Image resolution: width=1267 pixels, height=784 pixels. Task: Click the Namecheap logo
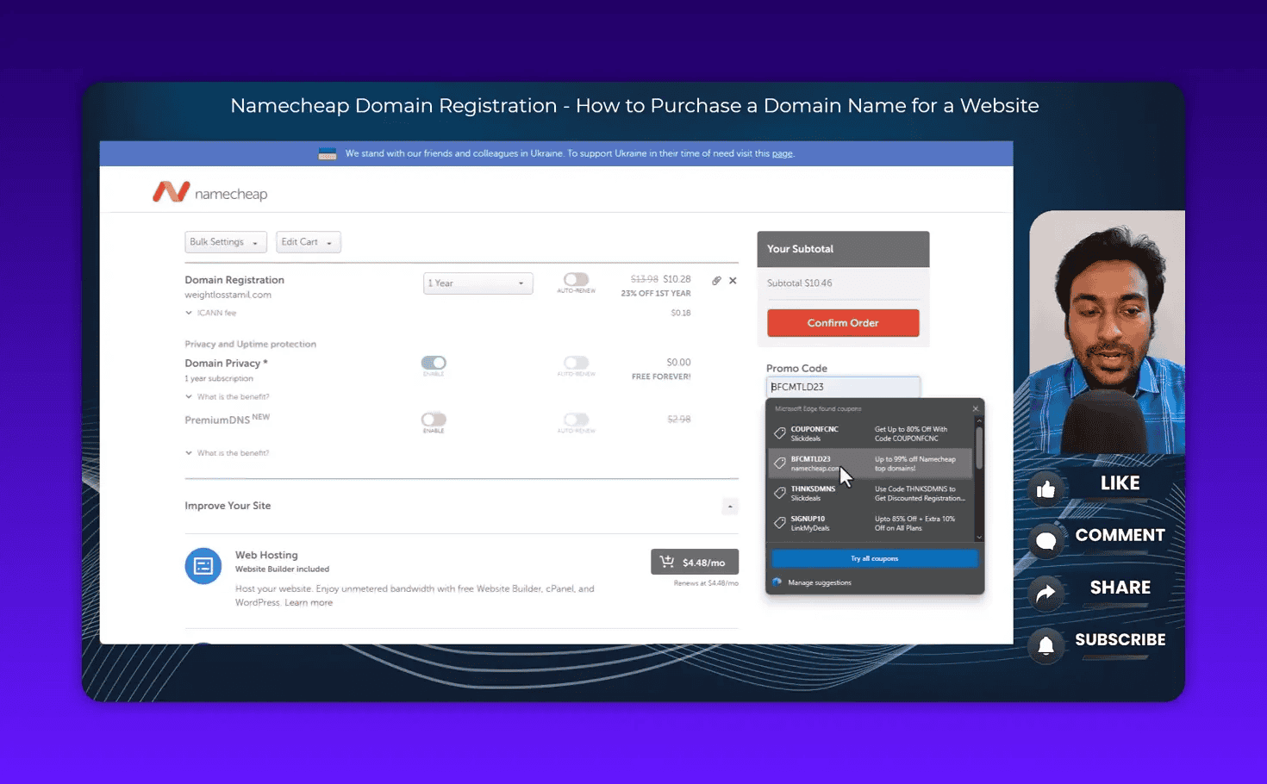tap(209, 191)
